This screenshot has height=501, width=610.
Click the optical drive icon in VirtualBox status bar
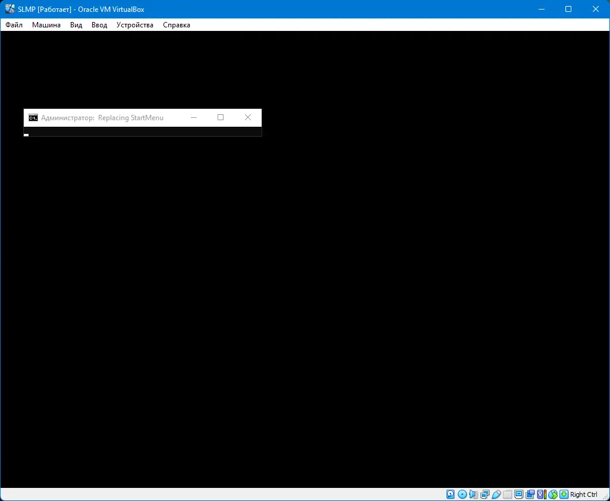pyautogui.click(x=462, y=494)
